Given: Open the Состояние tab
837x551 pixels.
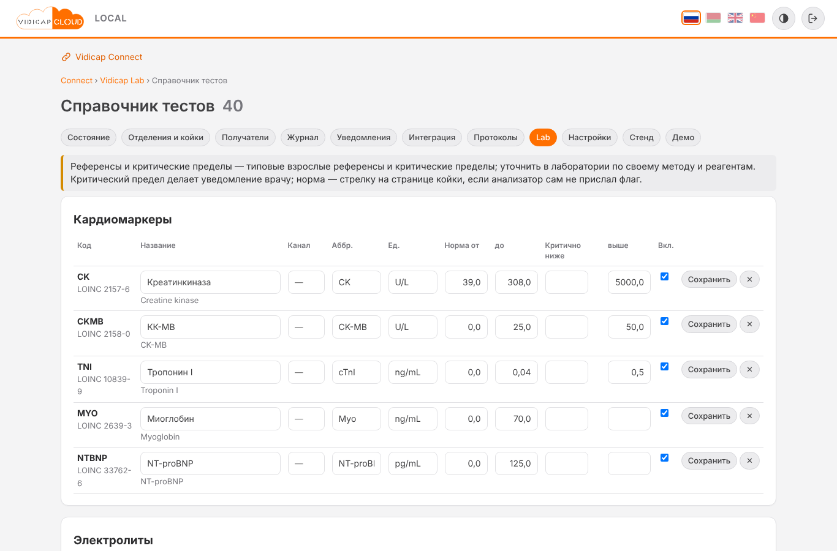Looking at the screenshot, I should [89, 137].
